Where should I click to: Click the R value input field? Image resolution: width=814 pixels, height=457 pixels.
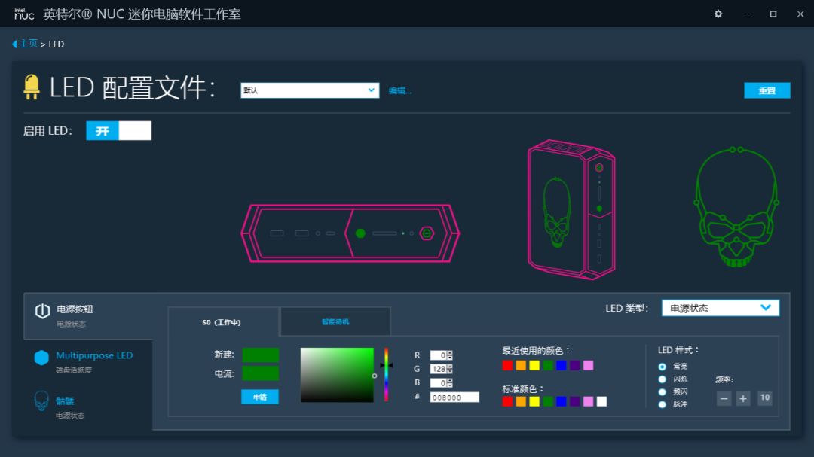(439, 355)
